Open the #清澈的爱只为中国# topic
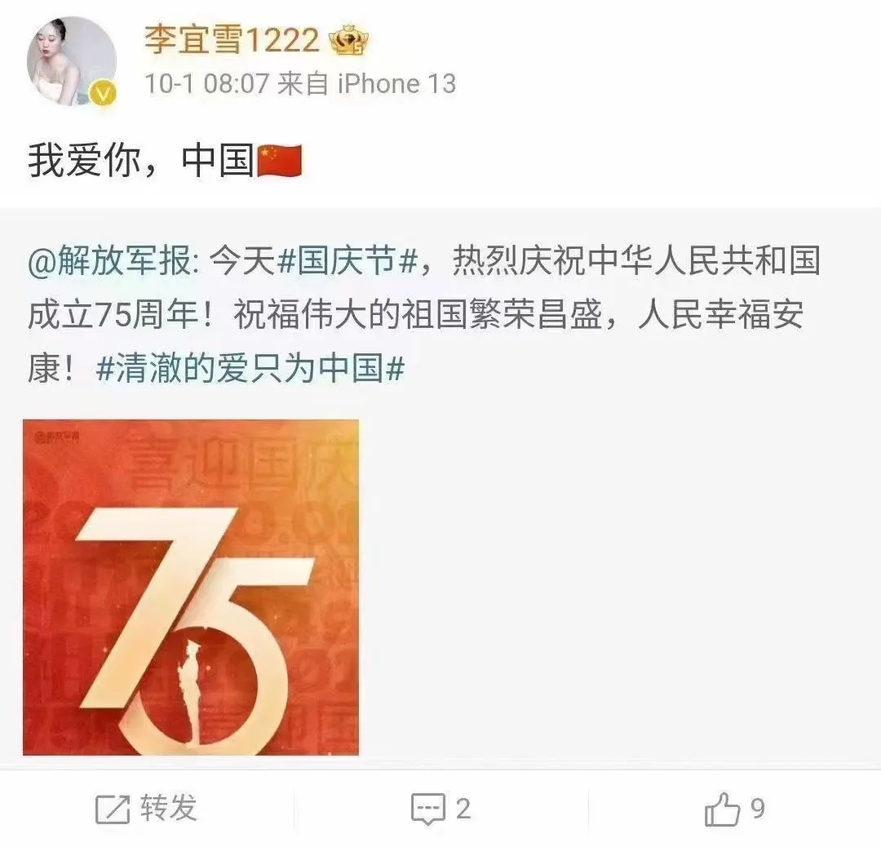Screen dimensions: 881x847 250,370
